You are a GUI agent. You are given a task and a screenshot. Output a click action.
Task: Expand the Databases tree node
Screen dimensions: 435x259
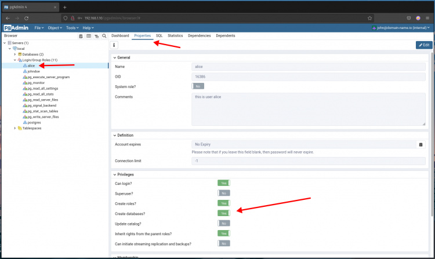pos(14,54)
